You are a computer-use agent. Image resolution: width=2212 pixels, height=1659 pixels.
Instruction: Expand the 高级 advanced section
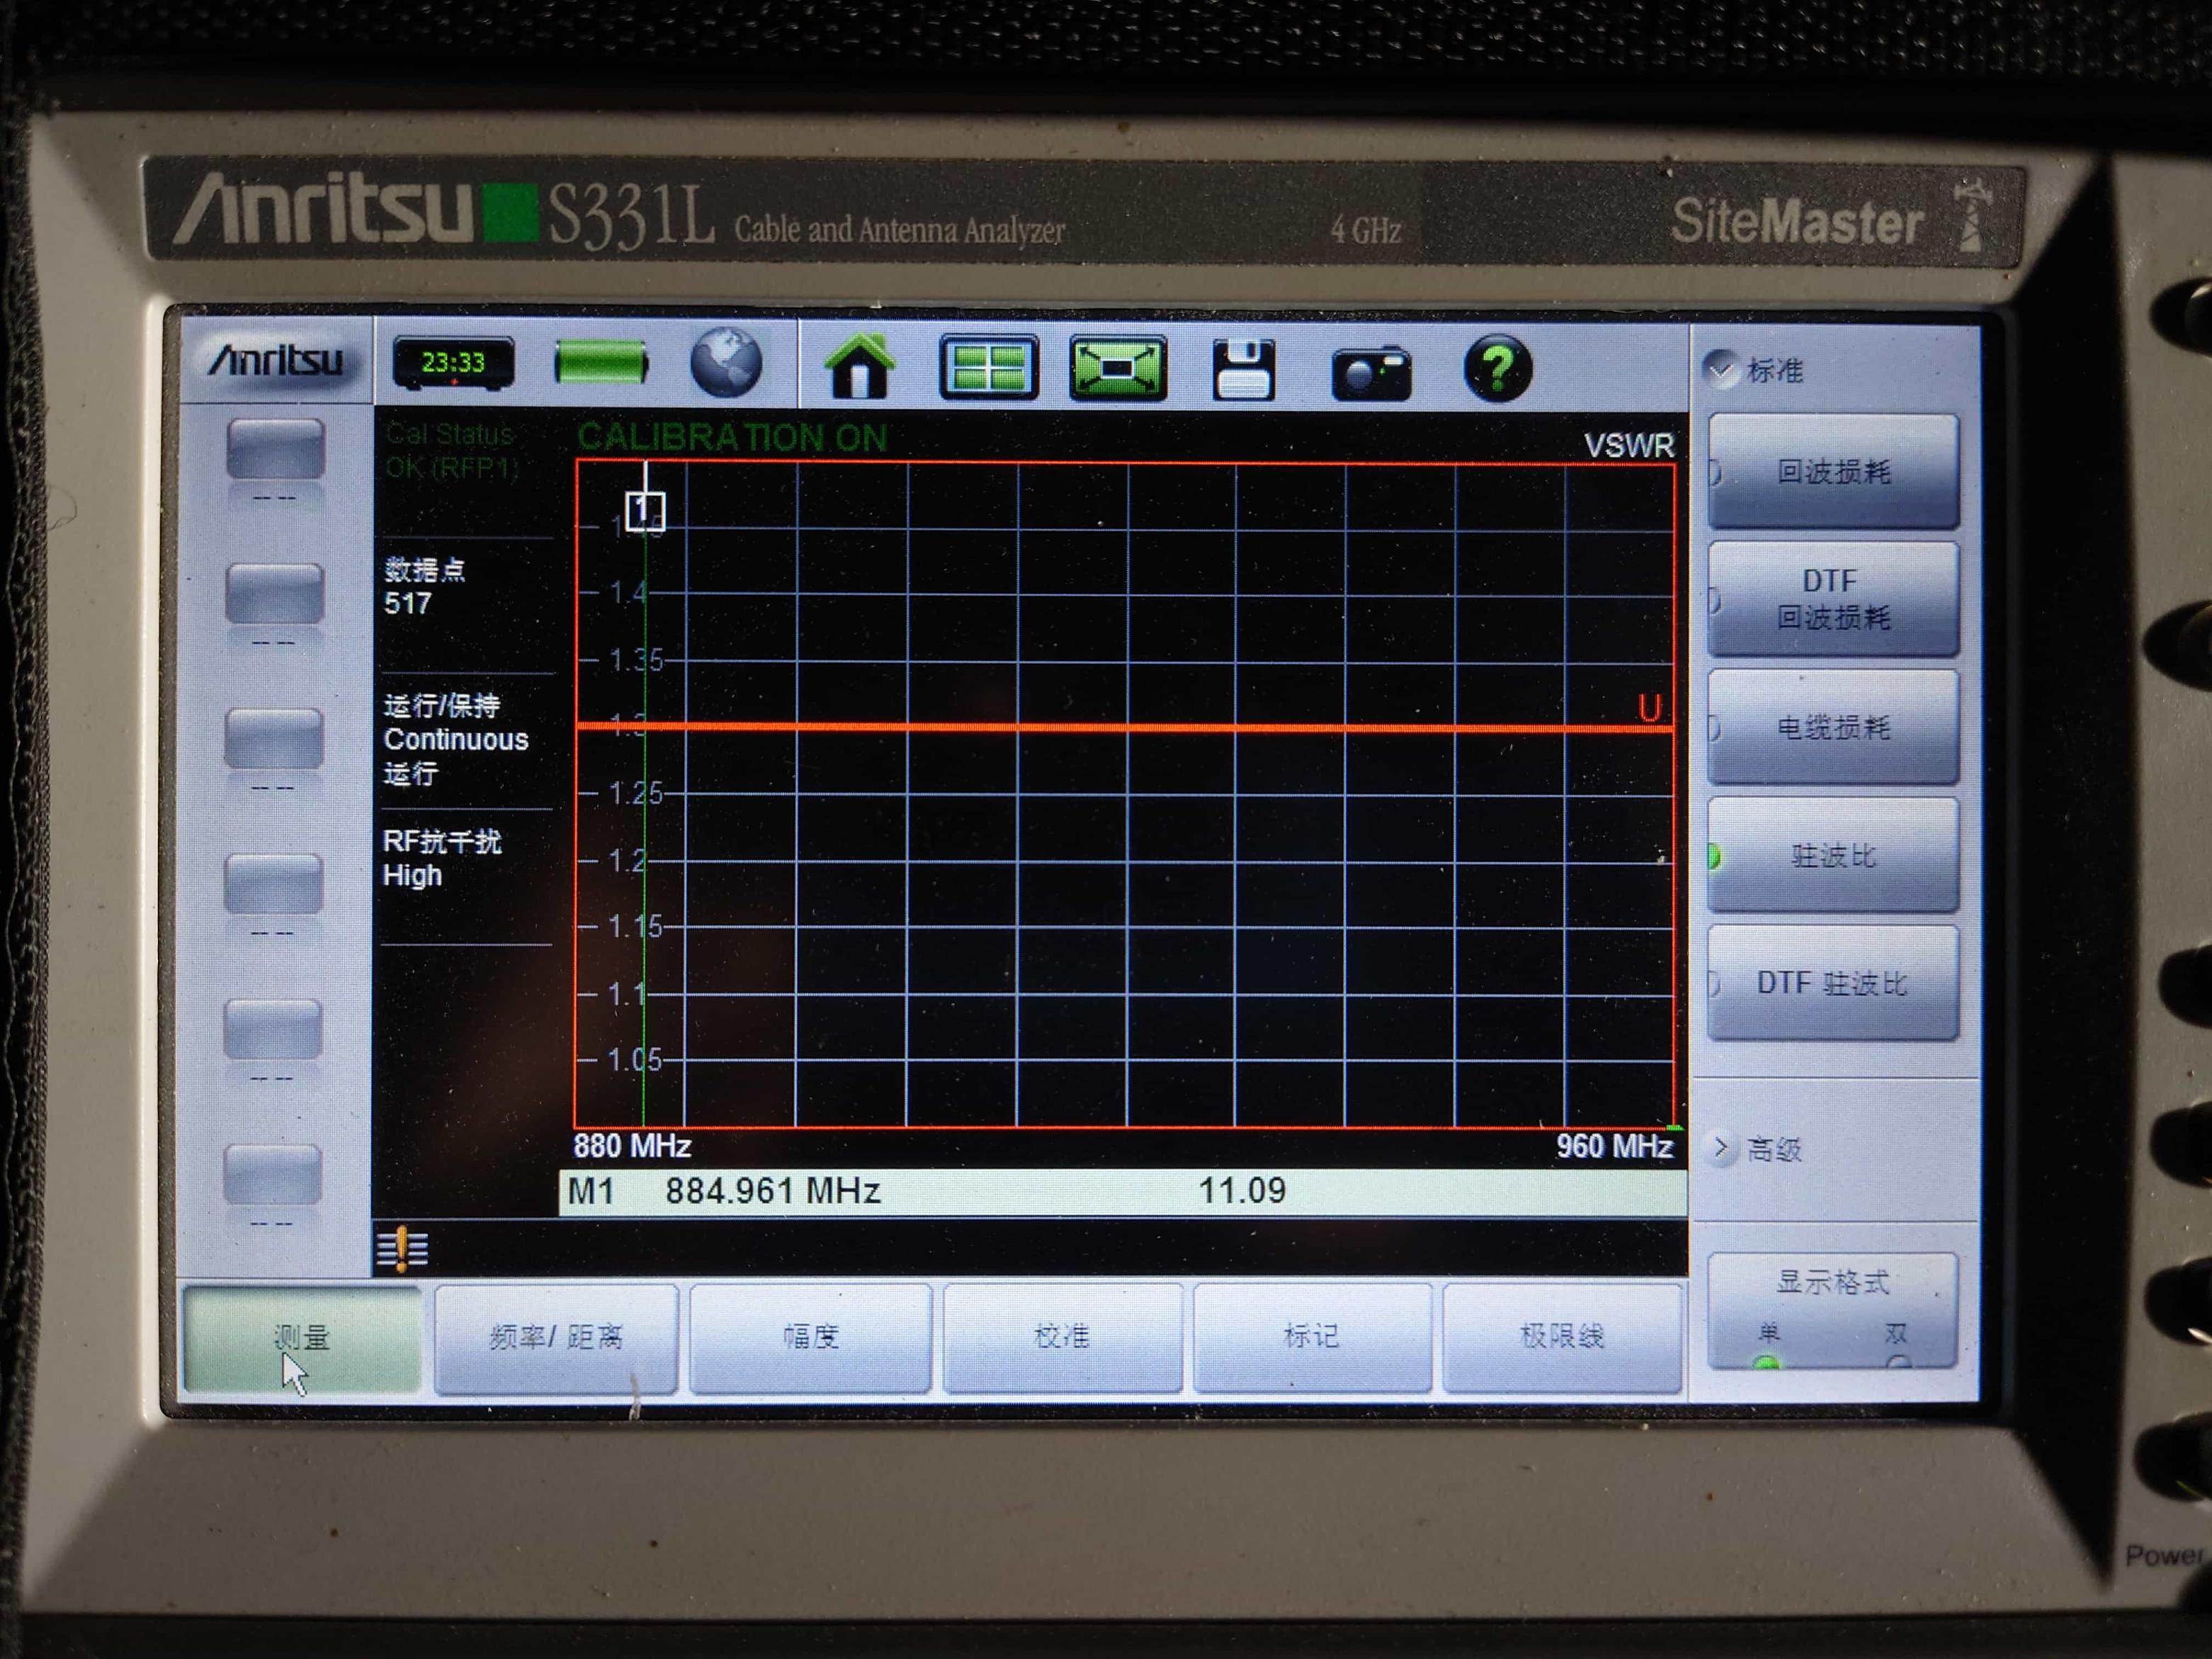[x=1760, y=1149]
